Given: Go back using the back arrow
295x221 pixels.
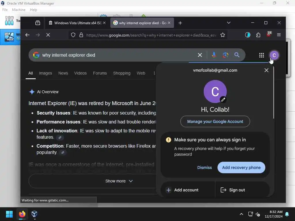Looking at the screenshot, I should pyautogui.click(x=27, y=35).
